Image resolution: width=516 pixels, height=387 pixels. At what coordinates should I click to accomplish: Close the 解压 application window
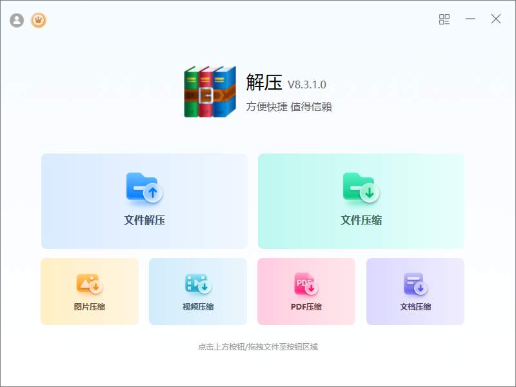[x=496, y=19]
